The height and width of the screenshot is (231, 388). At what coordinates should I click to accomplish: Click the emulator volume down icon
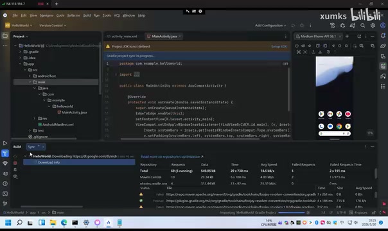310,46
